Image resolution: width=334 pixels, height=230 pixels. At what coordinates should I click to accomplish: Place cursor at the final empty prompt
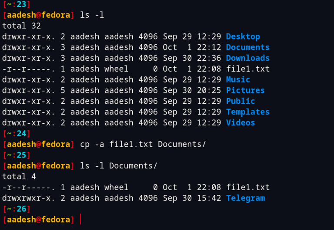(81, 220)
